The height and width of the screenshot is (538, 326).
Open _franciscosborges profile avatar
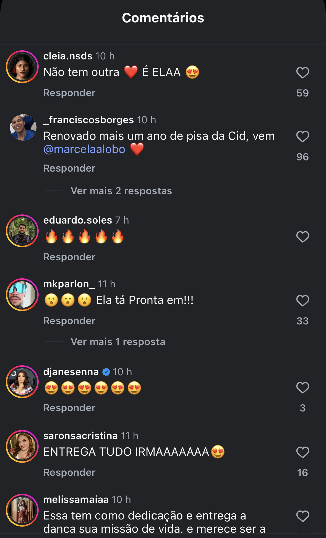coord(23,127)
